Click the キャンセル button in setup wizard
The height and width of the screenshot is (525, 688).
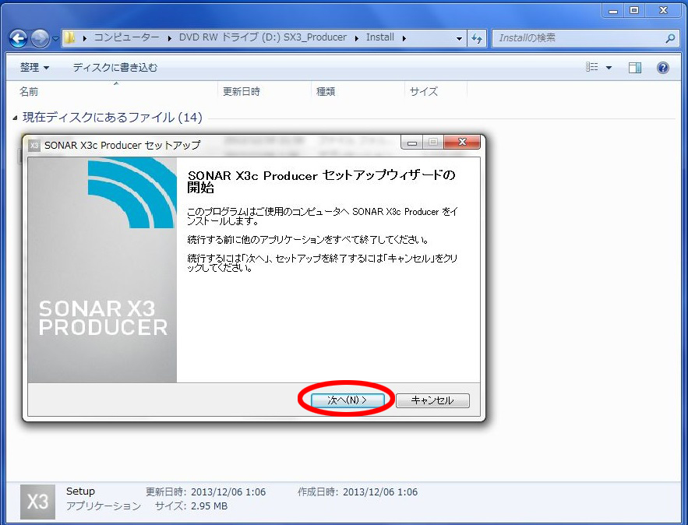432,400
